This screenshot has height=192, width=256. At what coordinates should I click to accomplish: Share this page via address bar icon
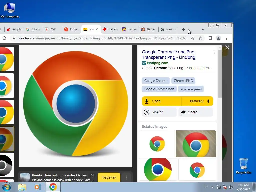(193, 38)
